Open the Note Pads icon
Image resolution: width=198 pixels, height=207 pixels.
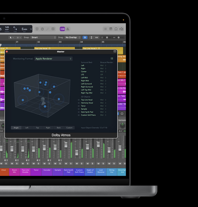tap(111, 29)
